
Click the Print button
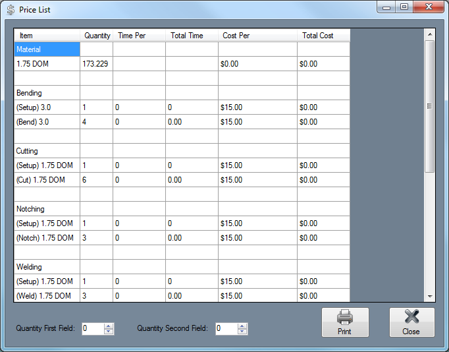(345, 322)
